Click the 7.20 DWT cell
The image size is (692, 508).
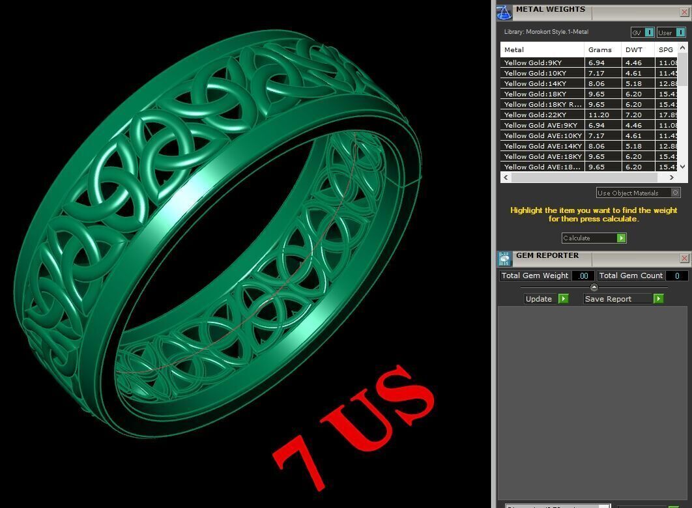(x=638, y=115)
